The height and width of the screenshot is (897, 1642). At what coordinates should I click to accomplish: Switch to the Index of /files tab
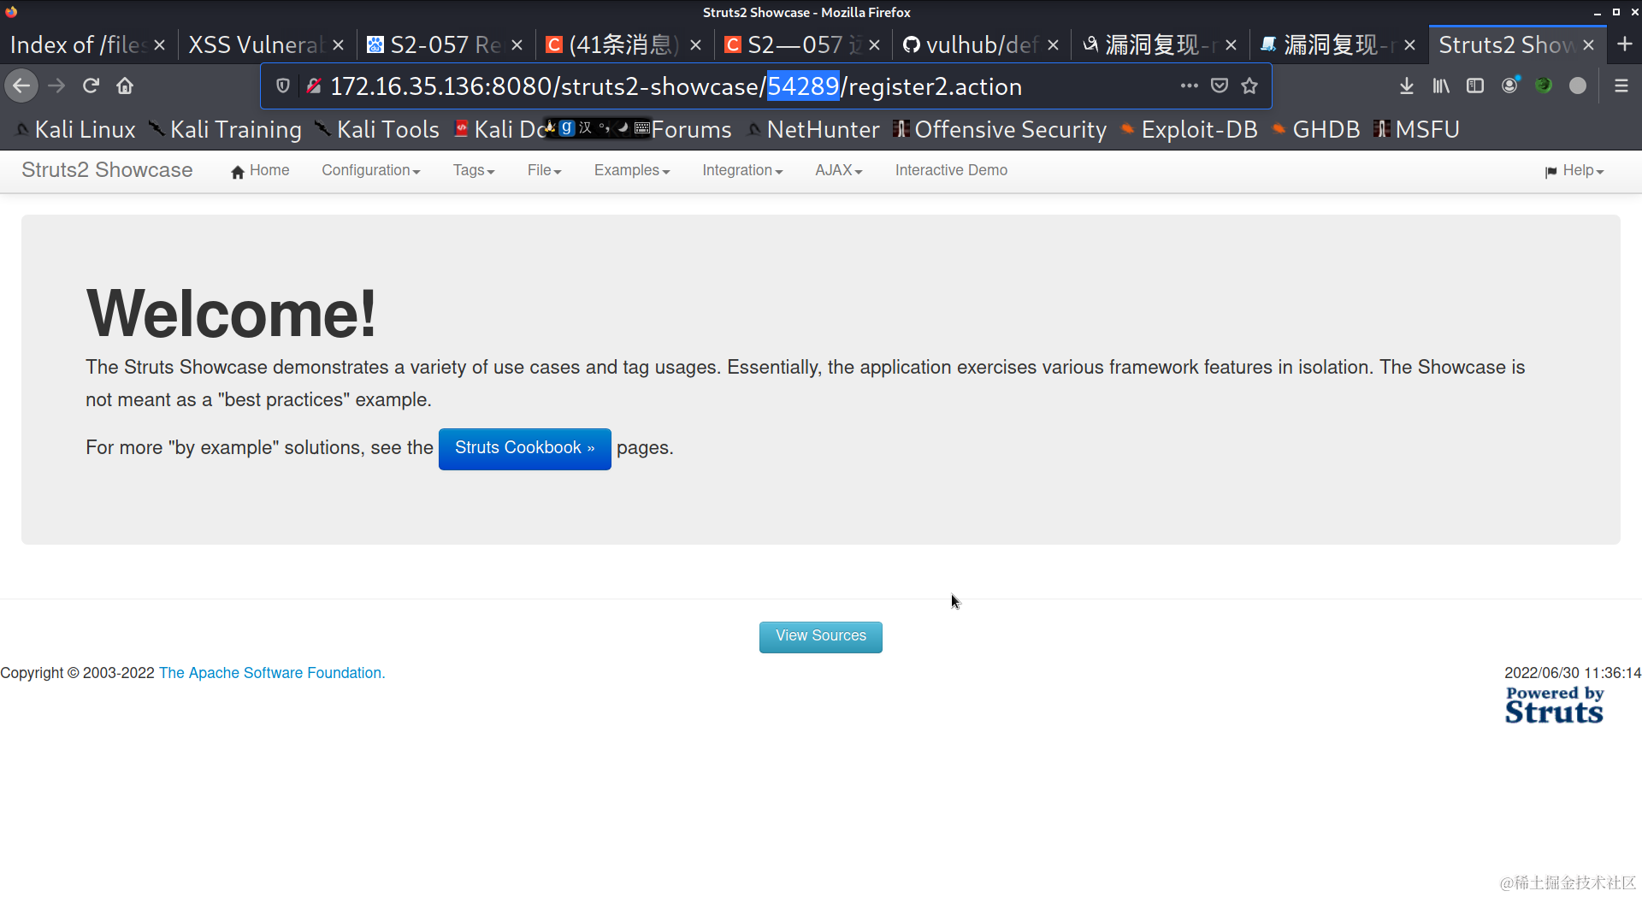[79, 44]
